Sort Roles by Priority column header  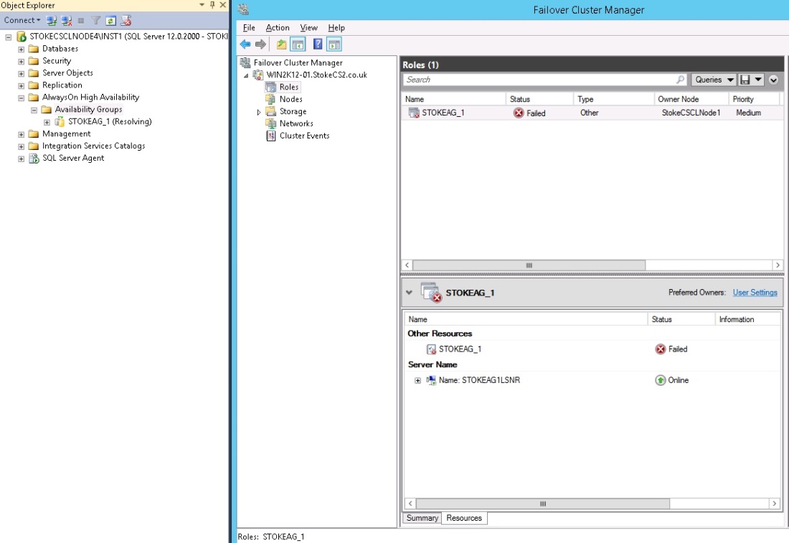click(754, 99)
